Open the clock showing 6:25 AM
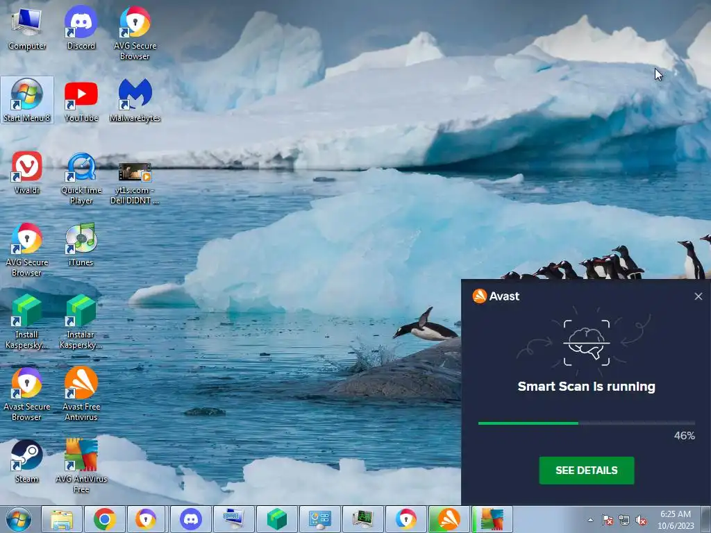 pos(676,520)
